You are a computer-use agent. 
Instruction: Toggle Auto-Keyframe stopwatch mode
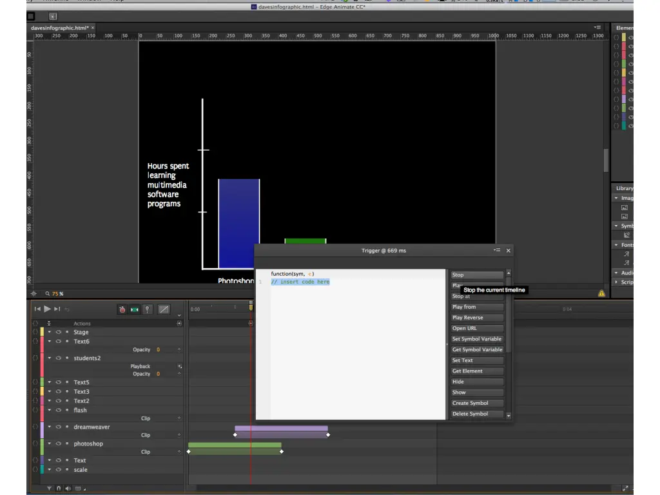pyautogui.click(x=122, y=309)
